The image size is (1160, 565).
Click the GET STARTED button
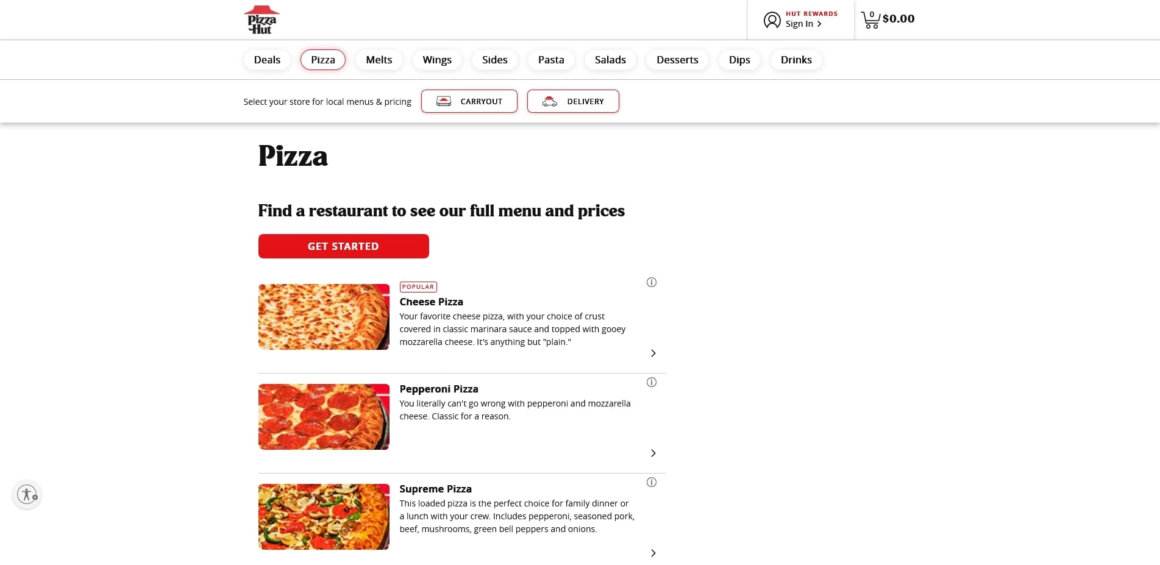(343, 246)
